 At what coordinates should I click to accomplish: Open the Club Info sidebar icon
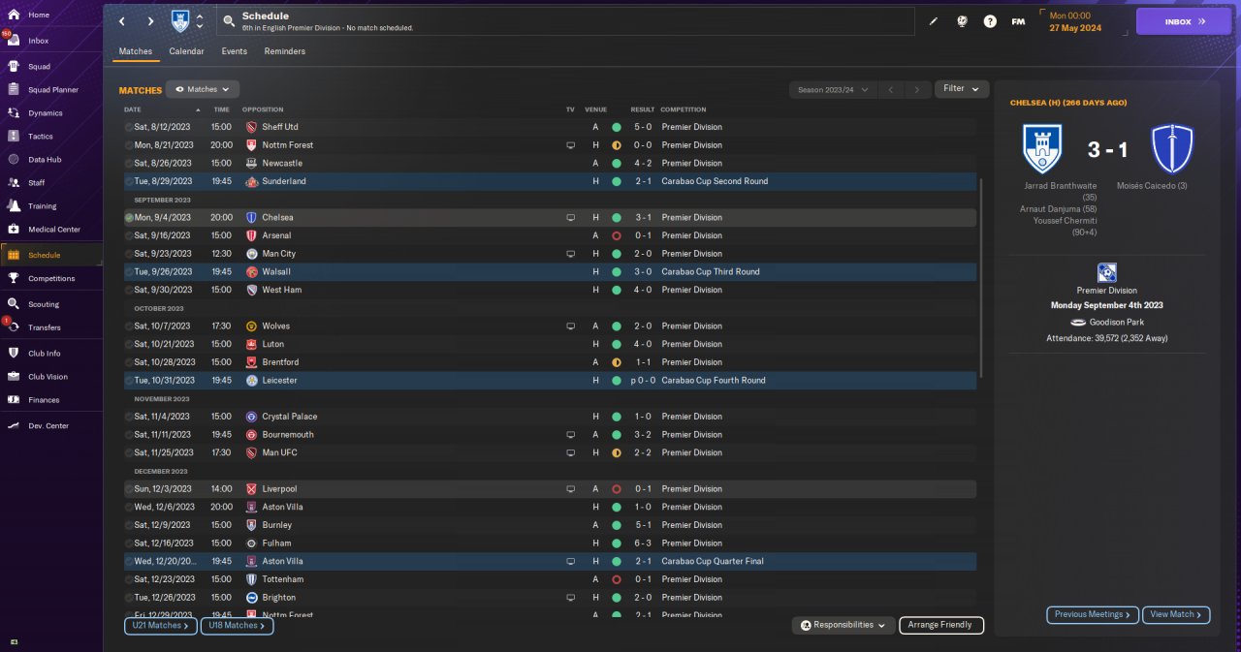[x=14, y=354]
